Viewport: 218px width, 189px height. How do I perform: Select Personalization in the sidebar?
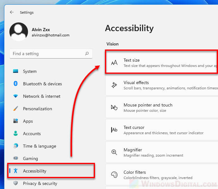[x=51, y=109]
